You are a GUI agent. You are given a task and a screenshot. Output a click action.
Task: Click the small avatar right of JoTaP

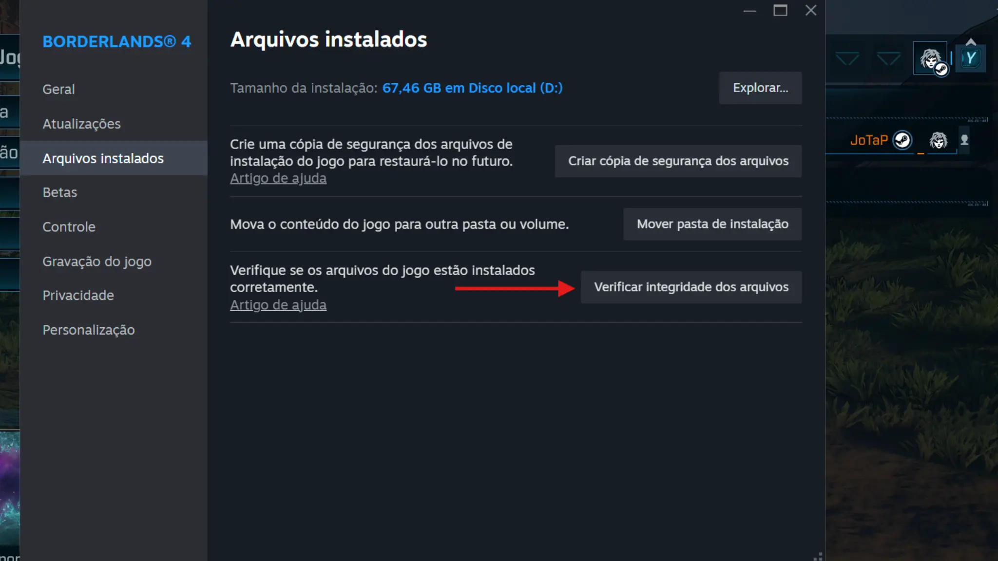[938, 140]
